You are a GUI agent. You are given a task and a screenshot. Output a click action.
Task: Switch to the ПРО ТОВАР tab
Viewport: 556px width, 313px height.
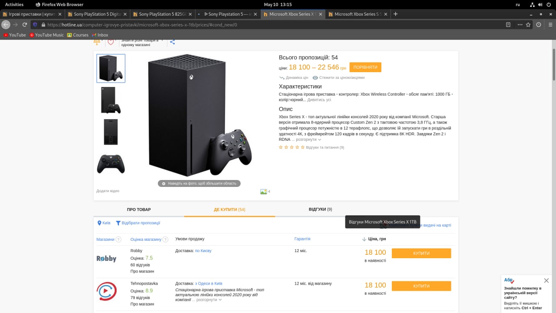(x=139, y=209)
